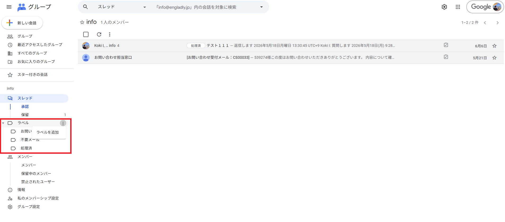Refresh the conversation list

coord(99,34)
